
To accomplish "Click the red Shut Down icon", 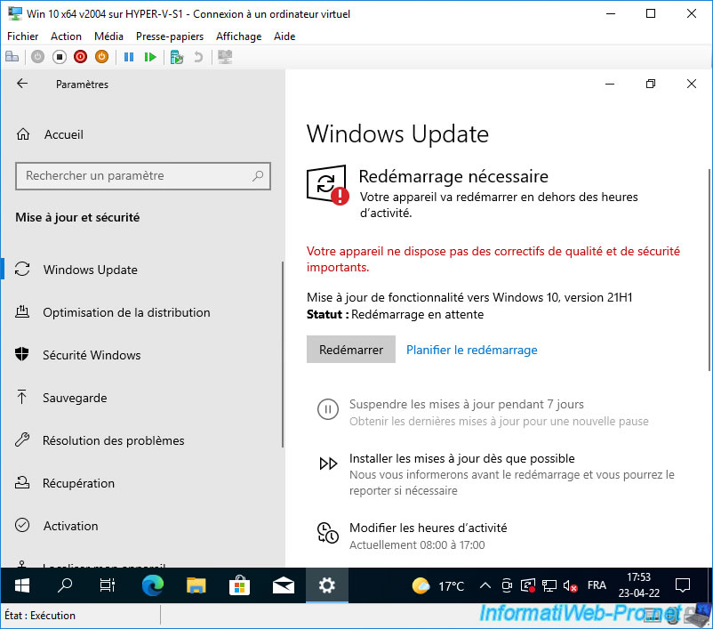I will 81,57.
